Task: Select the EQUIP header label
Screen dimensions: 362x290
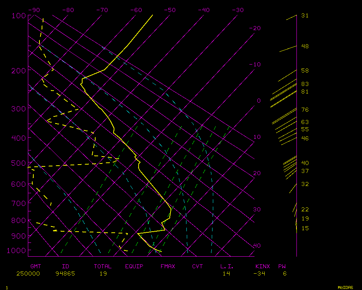Action: (x=134, y=266)
